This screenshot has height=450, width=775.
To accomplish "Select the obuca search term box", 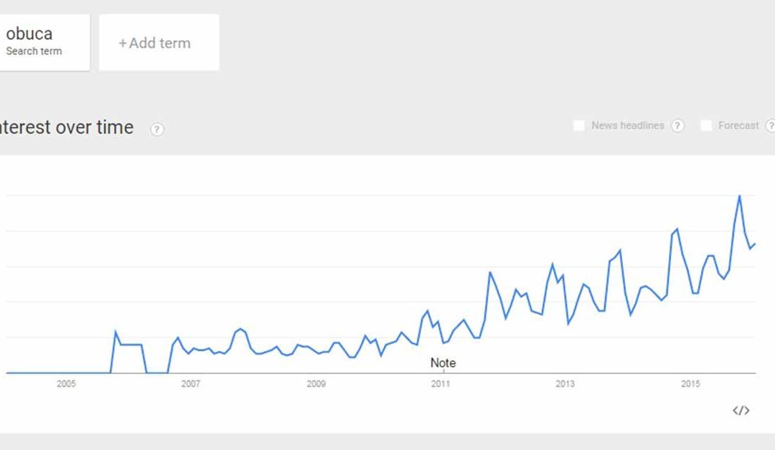I will tap(43, 42).
